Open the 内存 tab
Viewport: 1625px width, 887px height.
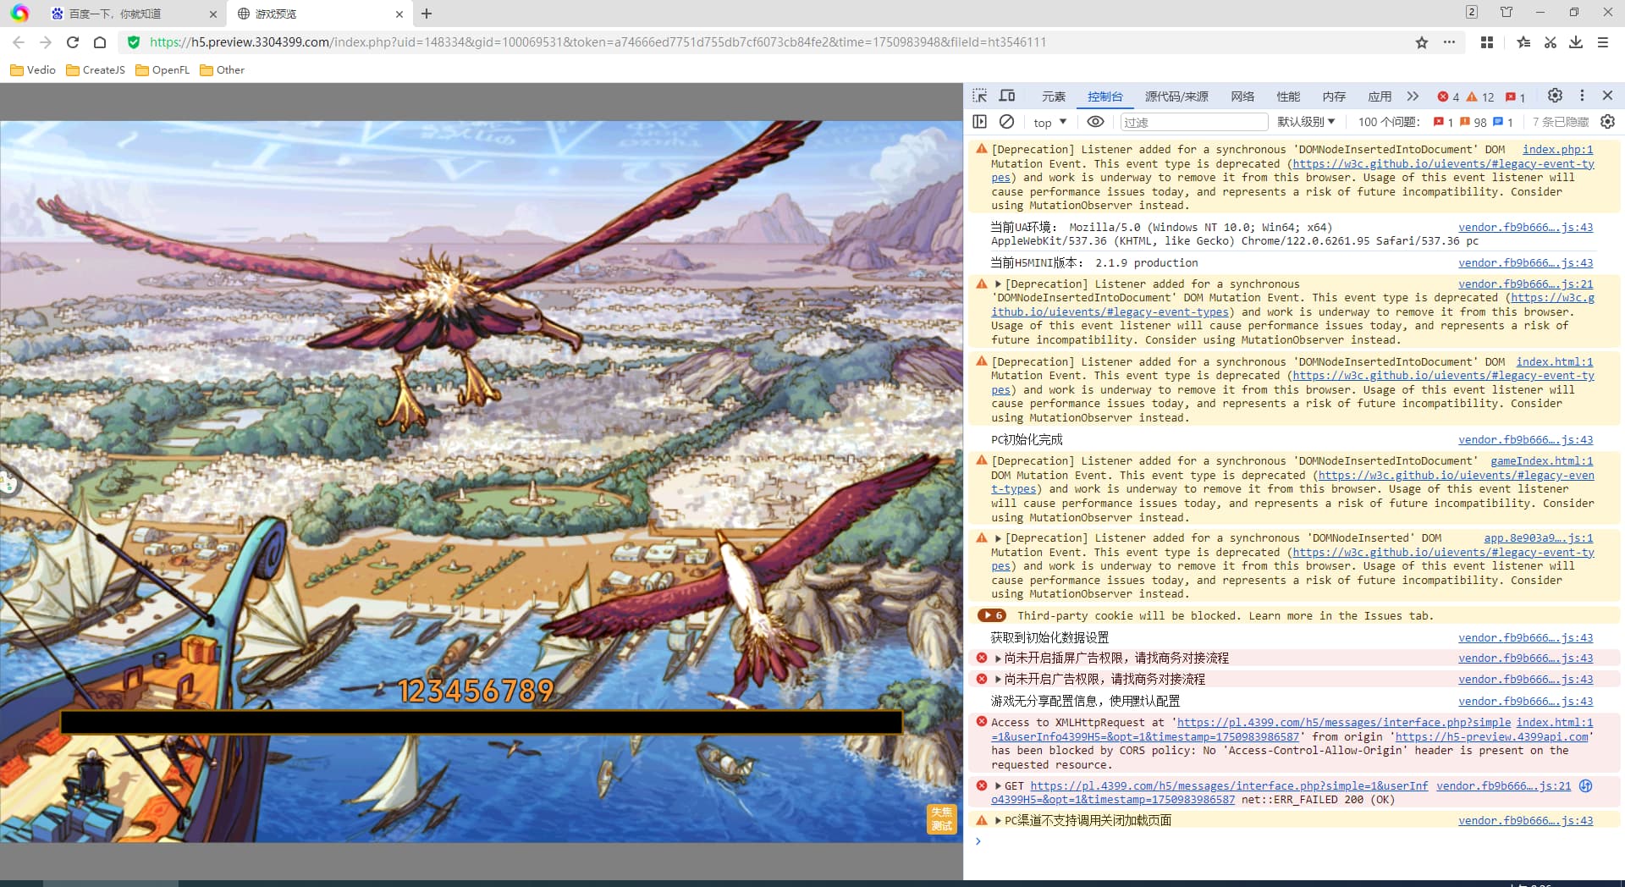point(1334,96)
